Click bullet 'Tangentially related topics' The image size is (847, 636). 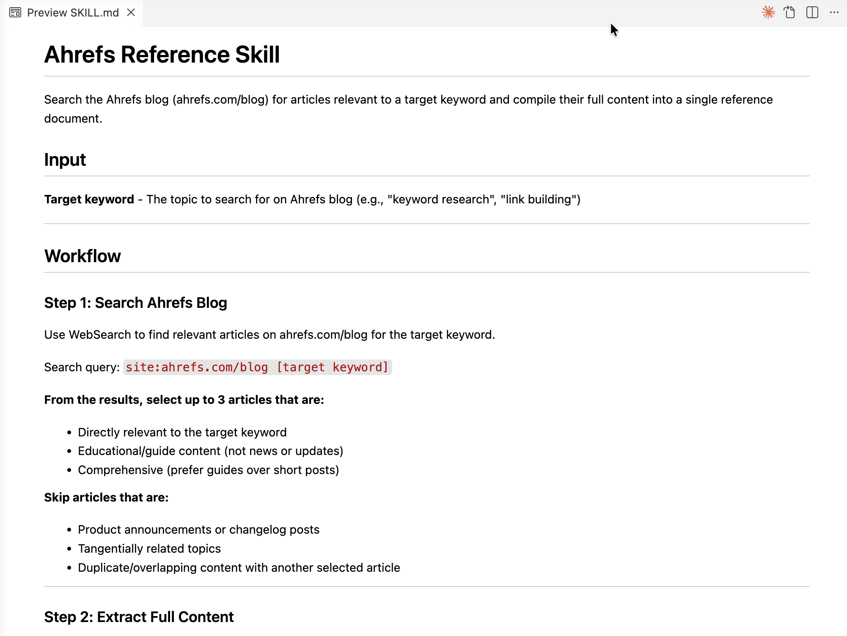[x=149, y=548]
